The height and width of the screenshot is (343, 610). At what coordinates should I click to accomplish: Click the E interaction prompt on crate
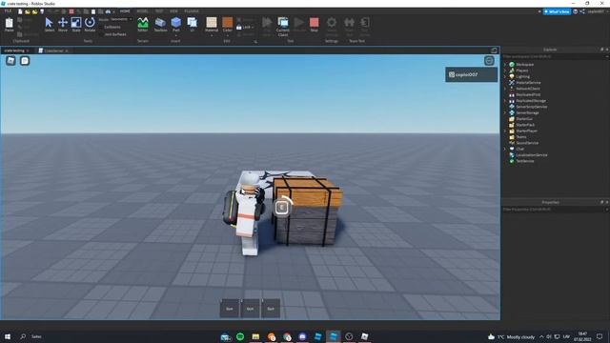[282, 208]
